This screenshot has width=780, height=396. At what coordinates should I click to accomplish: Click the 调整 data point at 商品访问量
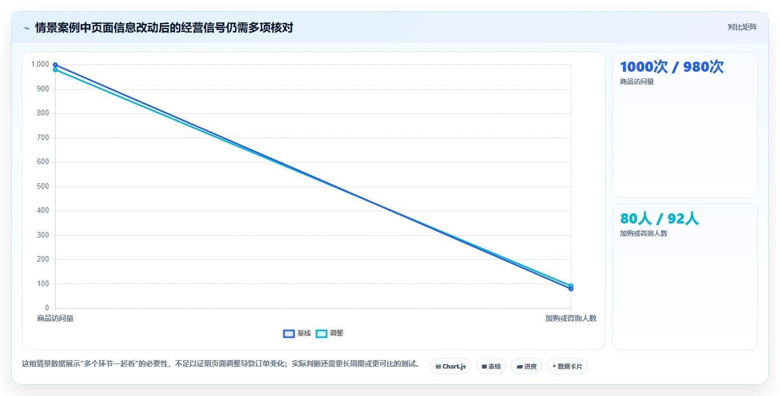coord(55,70)
